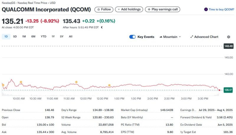
Task: Switch to the 5Y chart range
Action: tap(62, 36)
